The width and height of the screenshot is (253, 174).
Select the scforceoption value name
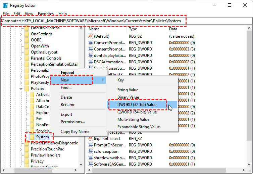tap(106, 151)
